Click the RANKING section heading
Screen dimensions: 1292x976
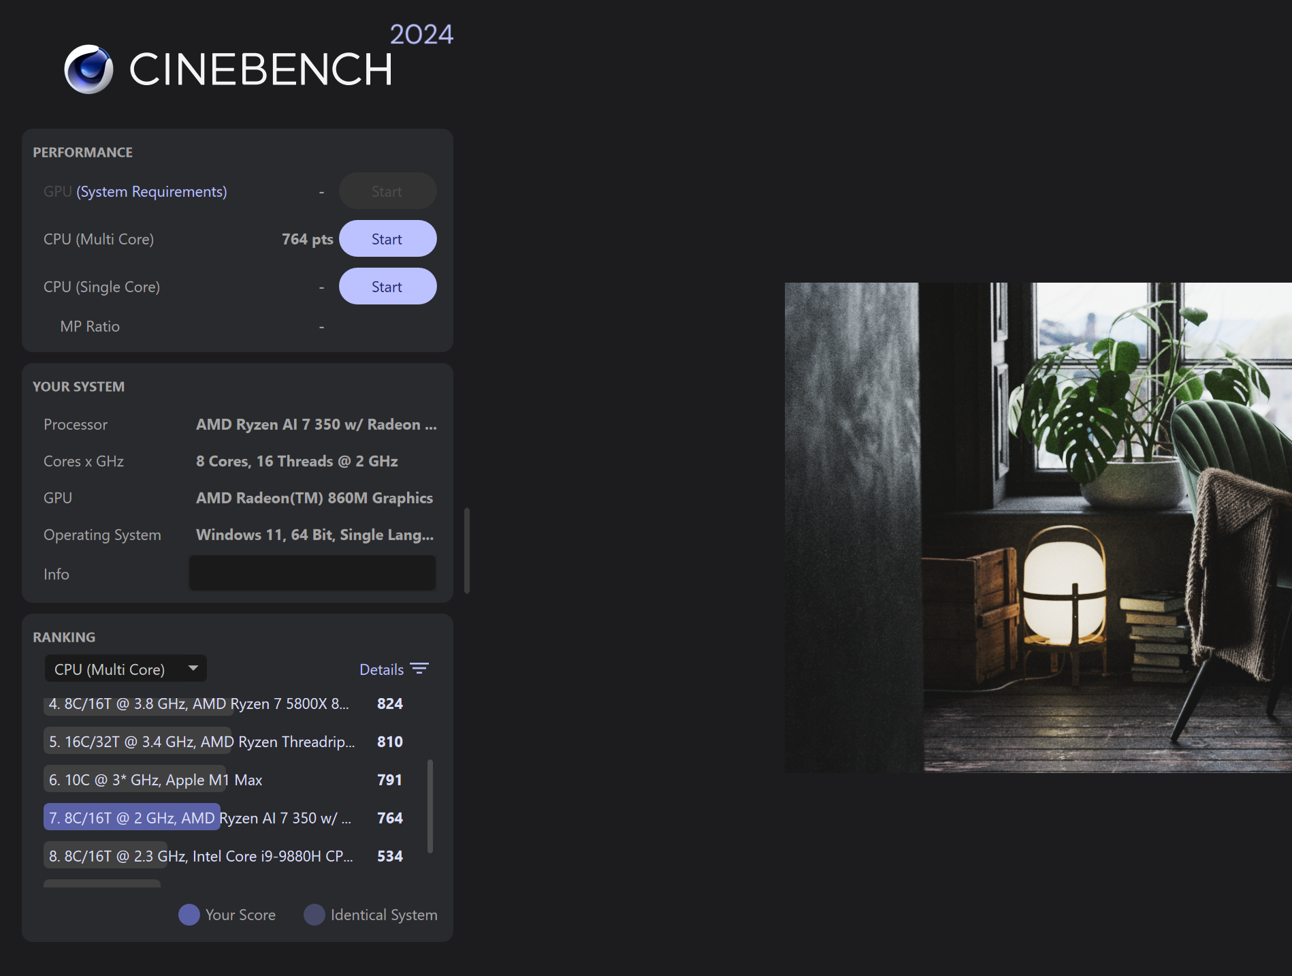pos(64,637)
